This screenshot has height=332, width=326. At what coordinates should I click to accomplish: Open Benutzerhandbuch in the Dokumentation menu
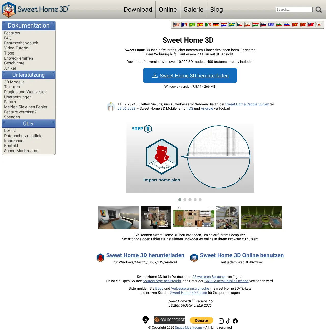[x=21, y=43]
